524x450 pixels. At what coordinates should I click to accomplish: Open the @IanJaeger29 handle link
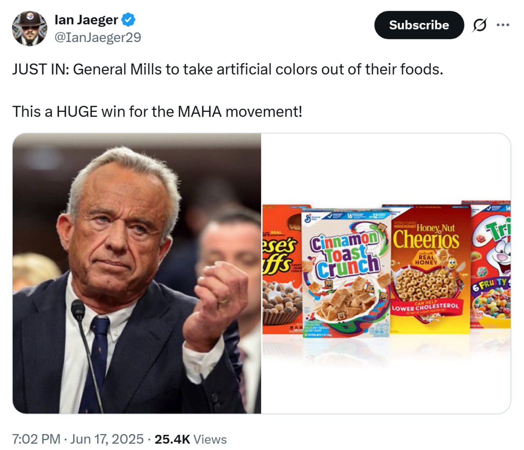click(98, 37)
